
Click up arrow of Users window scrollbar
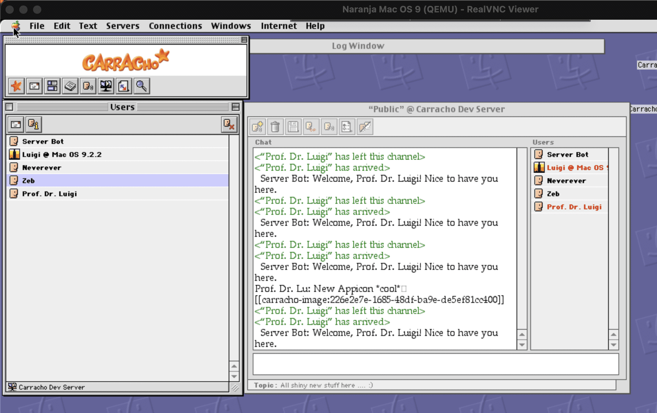(234, 366)
